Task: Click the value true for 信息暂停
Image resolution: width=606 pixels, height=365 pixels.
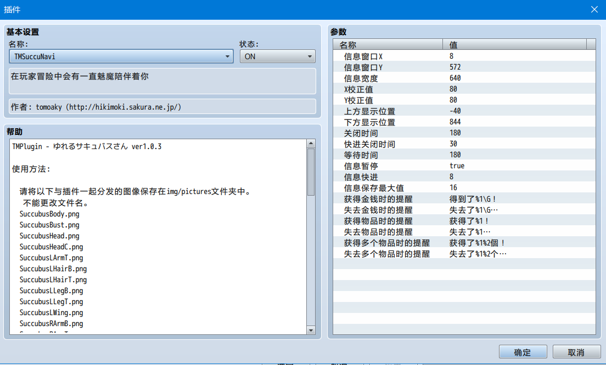Action: pyautogui.click(x=457, y=166)
